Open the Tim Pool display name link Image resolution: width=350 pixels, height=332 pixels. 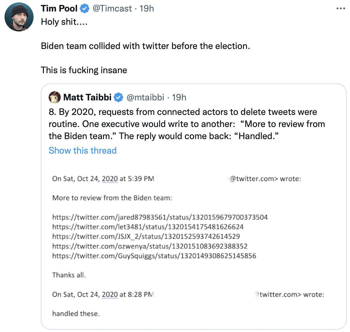click(59, 8)
